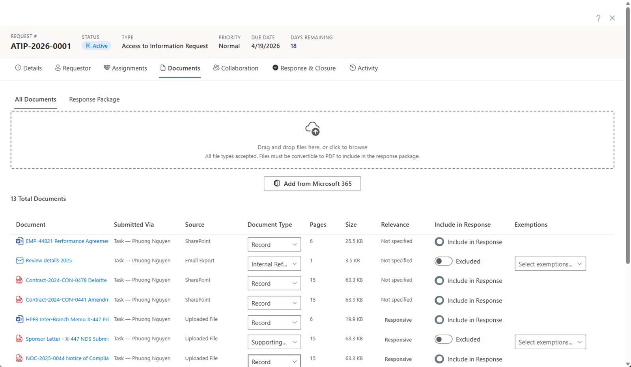
Task: Toggle Review details 2025 to Included
Action: pos(443,261)
